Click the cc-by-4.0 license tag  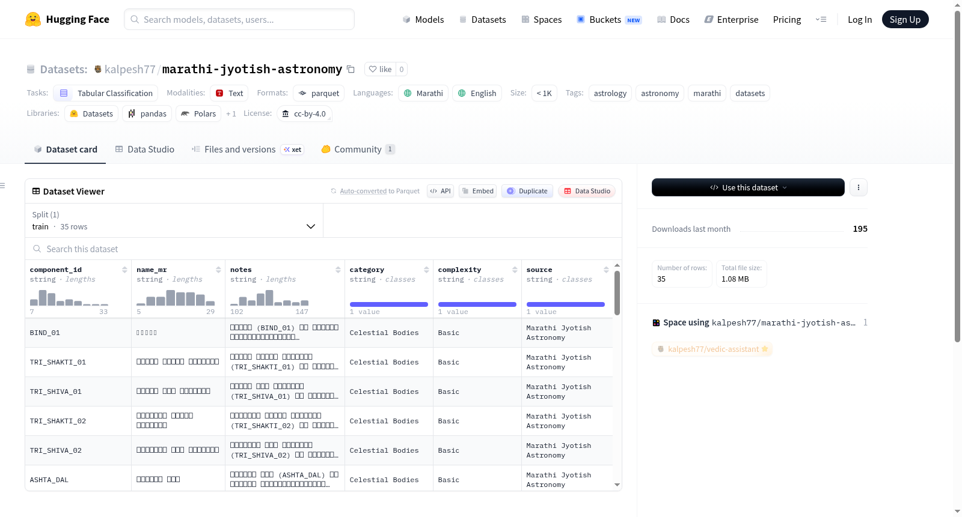(x=304, y=113)
